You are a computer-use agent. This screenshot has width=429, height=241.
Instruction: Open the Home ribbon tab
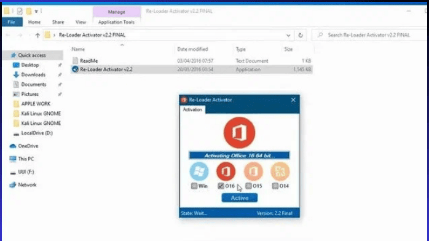point(34,22)
